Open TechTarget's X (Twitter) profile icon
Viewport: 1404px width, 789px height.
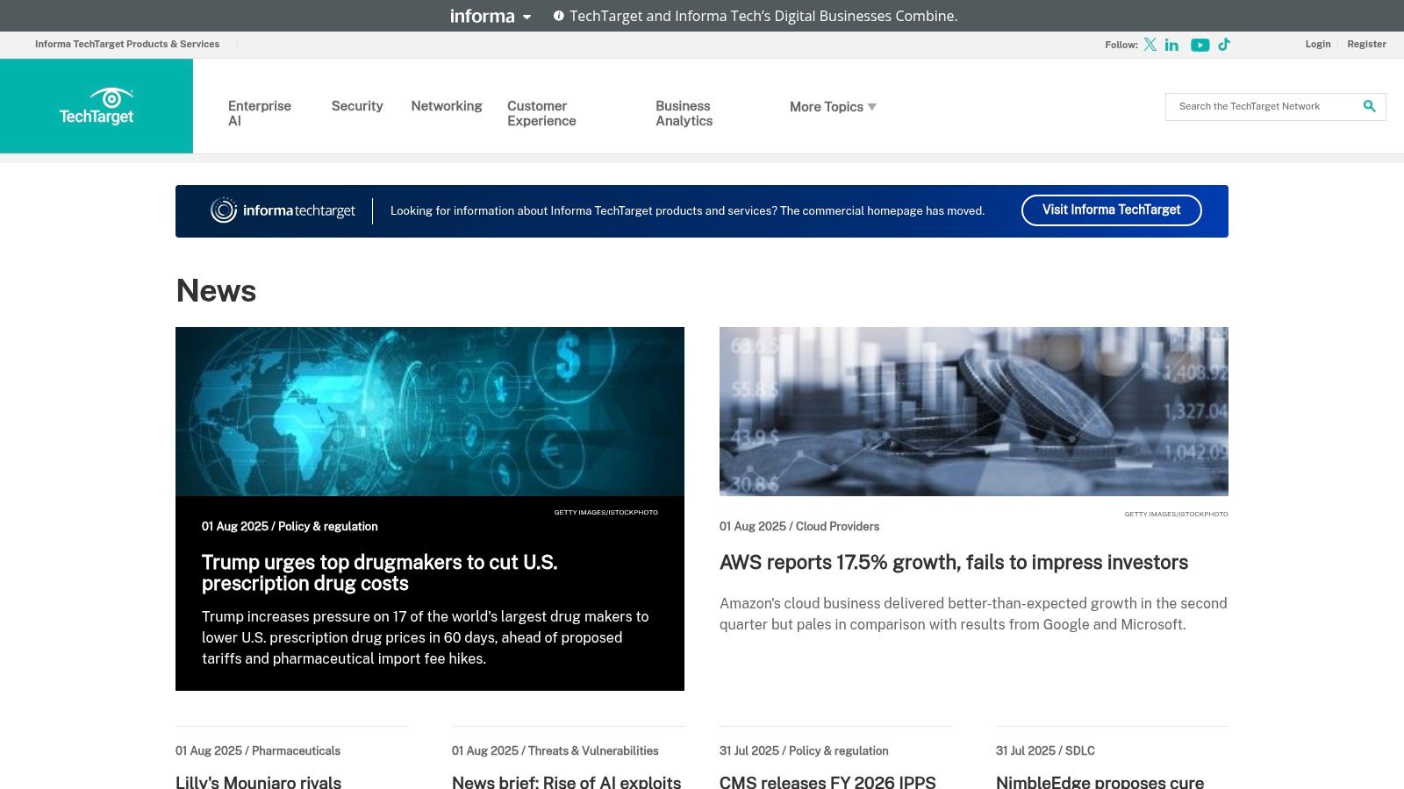pos(1150,45)
